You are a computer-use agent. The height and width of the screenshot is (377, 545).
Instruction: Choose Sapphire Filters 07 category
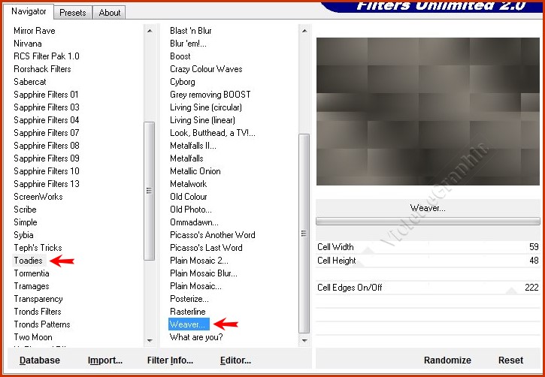[46, 133]
